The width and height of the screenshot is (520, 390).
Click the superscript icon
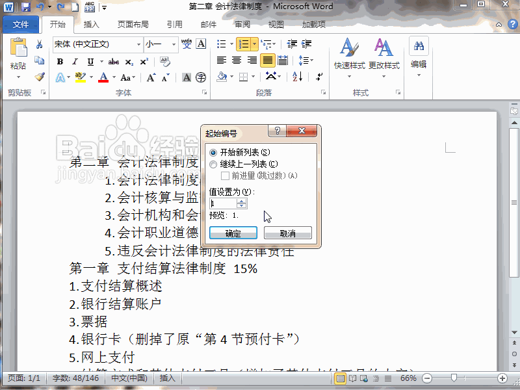tap(143, 61)
